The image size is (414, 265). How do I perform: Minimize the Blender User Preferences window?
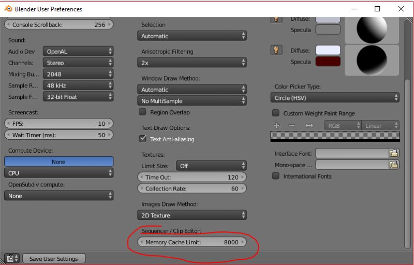pos(354,9)
